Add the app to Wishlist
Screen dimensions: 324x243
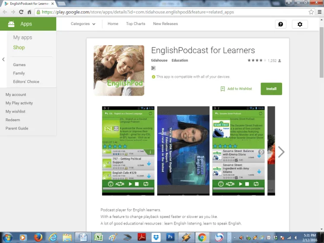pyautogui.click(x=236, y=89)
